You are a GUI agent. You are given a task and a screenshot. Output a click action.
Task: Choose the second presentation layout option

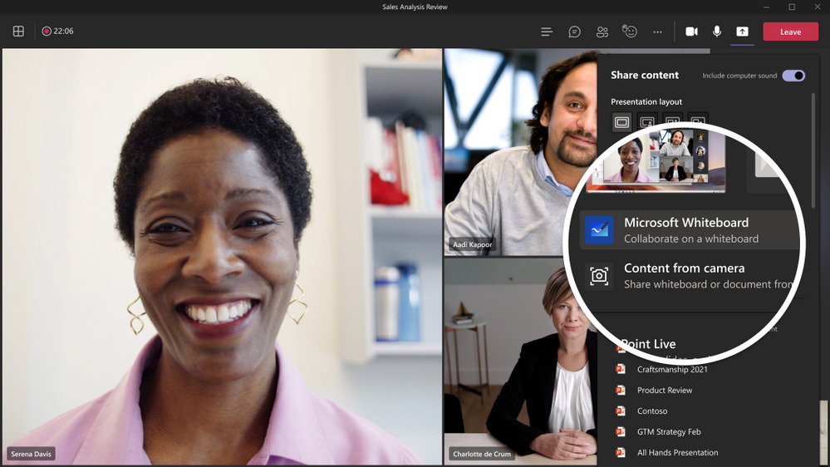[647, 122]
